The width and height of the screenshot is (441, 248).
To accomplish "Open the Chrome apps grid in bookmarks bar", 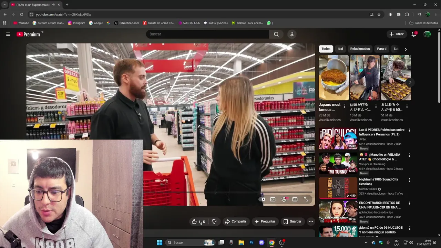I will 4,23.
